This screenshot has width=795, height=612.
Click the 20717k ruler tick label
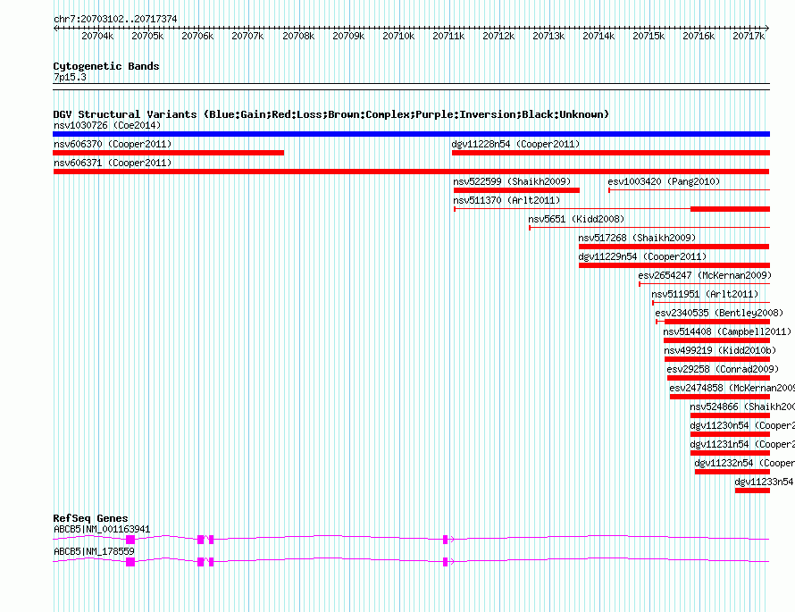point(749,36)
